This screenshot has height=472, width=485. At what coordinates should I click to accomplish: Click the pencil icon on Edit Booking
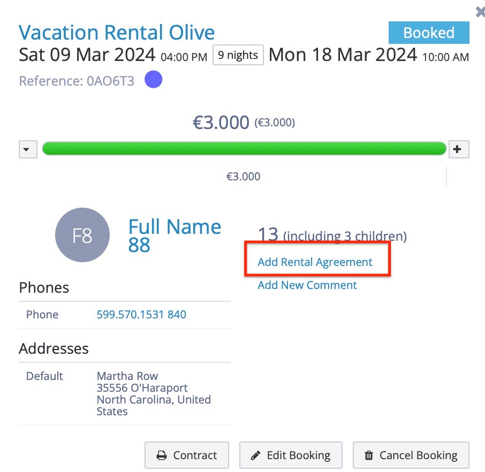(255, 455)
